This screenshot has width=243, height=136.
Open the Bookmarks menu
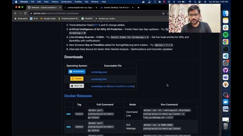pos(66,2)
